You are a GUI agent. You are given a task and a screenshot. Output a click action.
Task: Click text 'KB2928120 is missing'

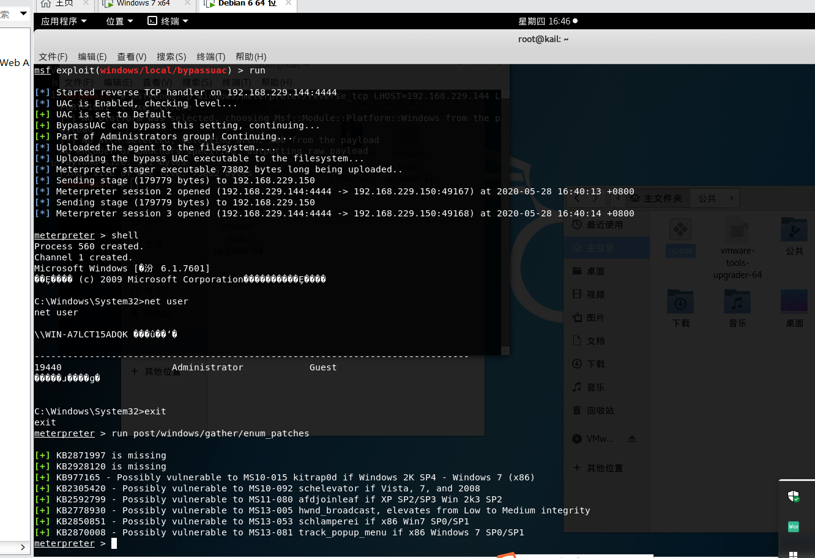111,466
